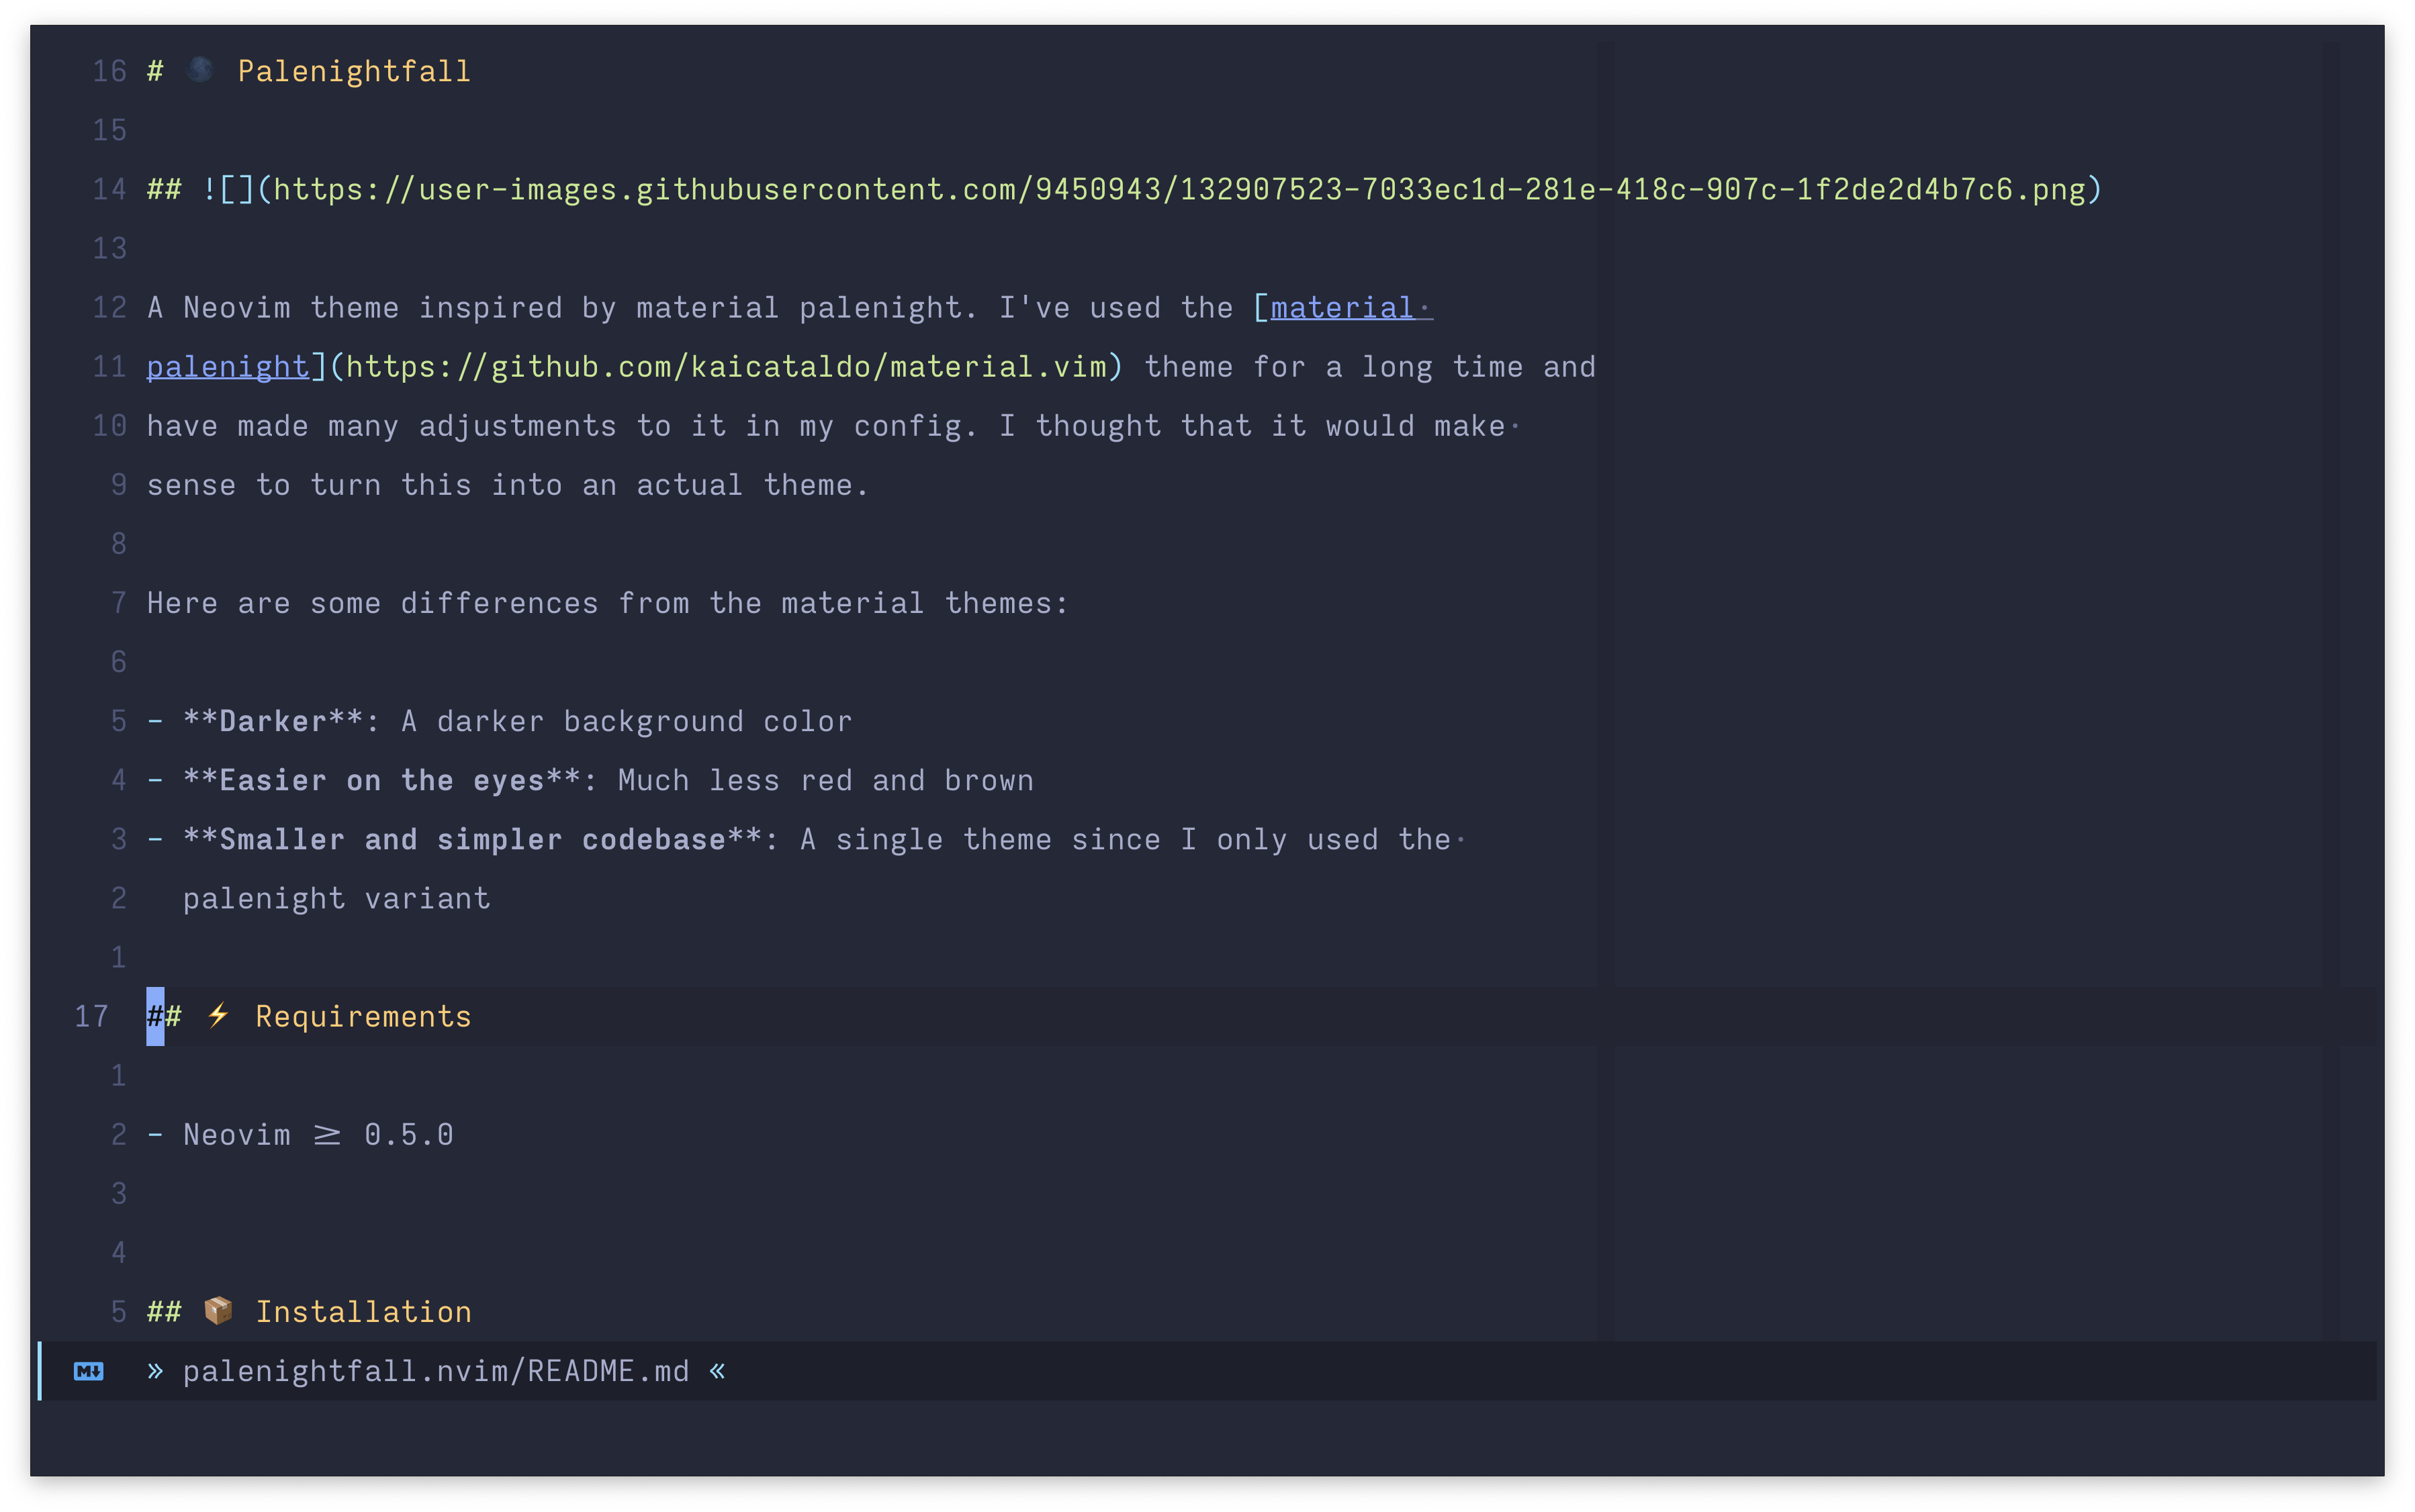Click the bold text Darker

coord(273,722)
